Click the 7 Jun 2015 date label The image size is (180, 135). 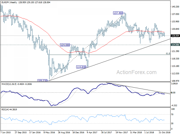(6, 132)
